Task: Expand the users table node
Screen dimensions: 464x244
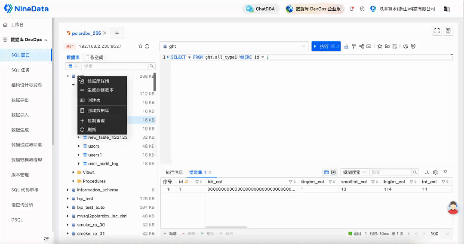Action: [x=79, y=146]
